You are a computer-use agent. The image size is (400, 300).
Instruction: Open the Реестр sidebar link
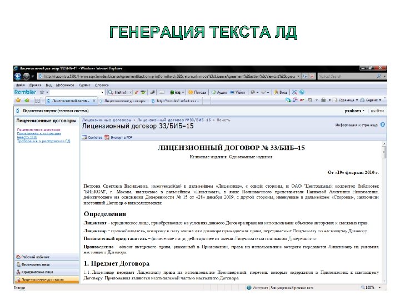click(27, 137)
